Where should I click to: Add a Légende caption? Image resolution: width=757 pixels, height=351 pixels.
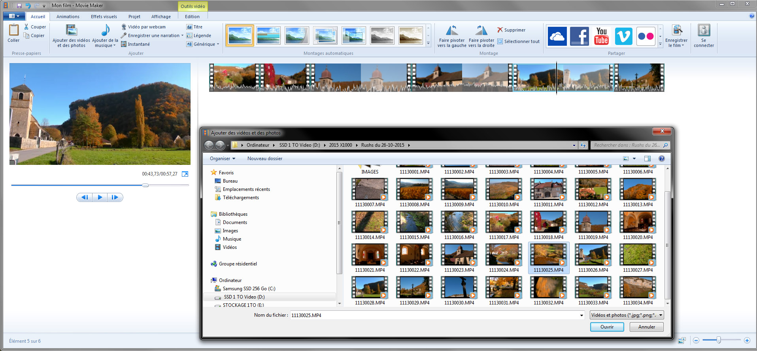coord(198,35)
